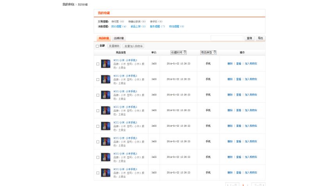
Task: Click the 3455 price in the first row
Action: pos(154,64)
